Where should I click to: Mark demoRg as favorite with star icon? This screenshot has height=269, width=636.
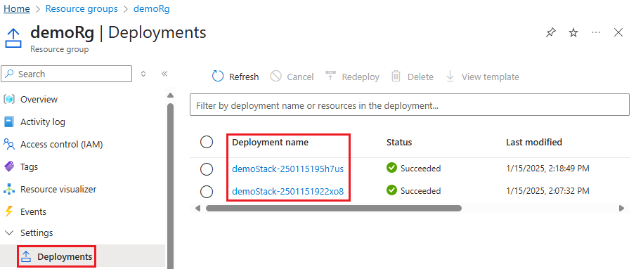pyautogui.click(x=573, y=33)
